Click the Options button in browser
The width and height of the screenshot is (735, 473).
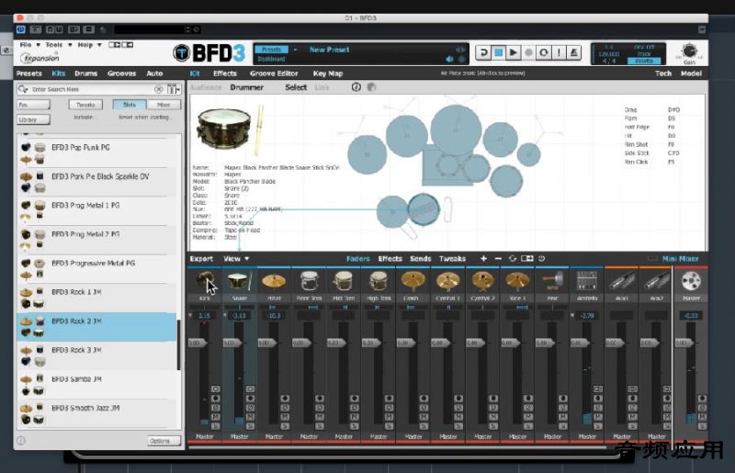point(164,441)
